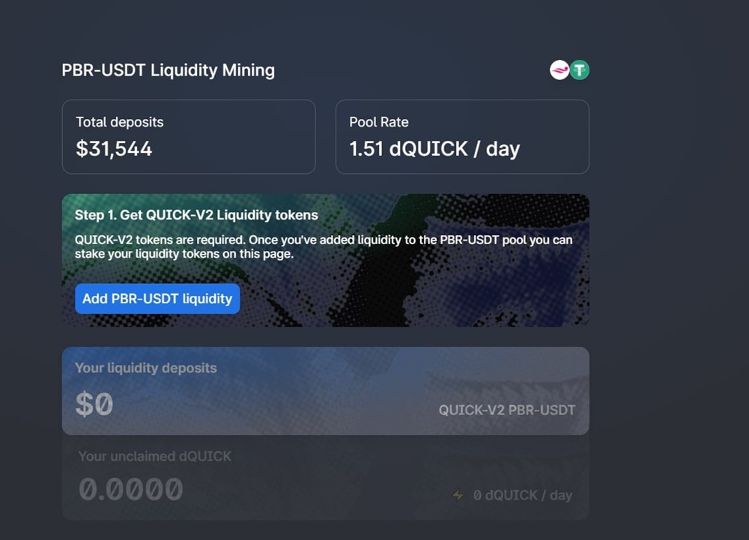Image resolution: width=749 pixels, height=540 pixels.
Task: Click the Step 1 Get QUICK-V2 heading
Action: [196, 215]
